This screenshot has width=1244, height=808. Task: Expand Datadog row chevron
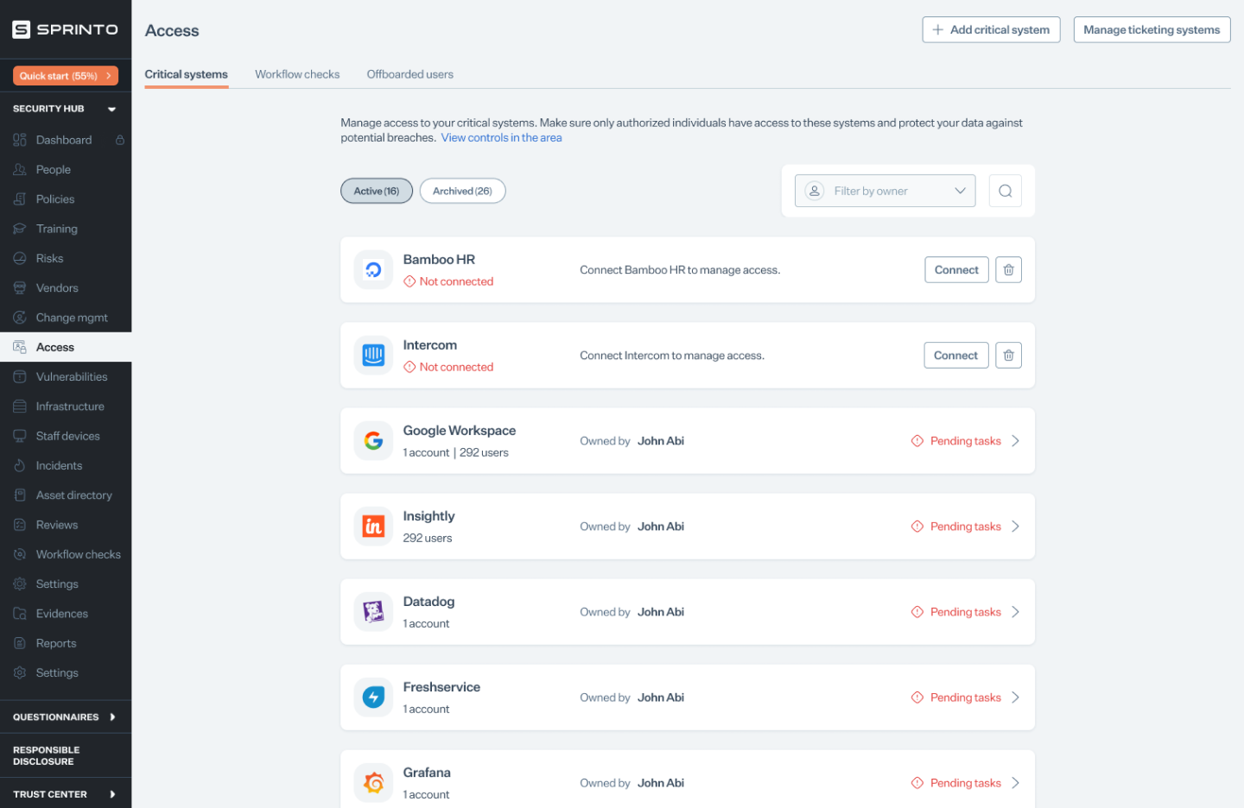pos(1015,612)
